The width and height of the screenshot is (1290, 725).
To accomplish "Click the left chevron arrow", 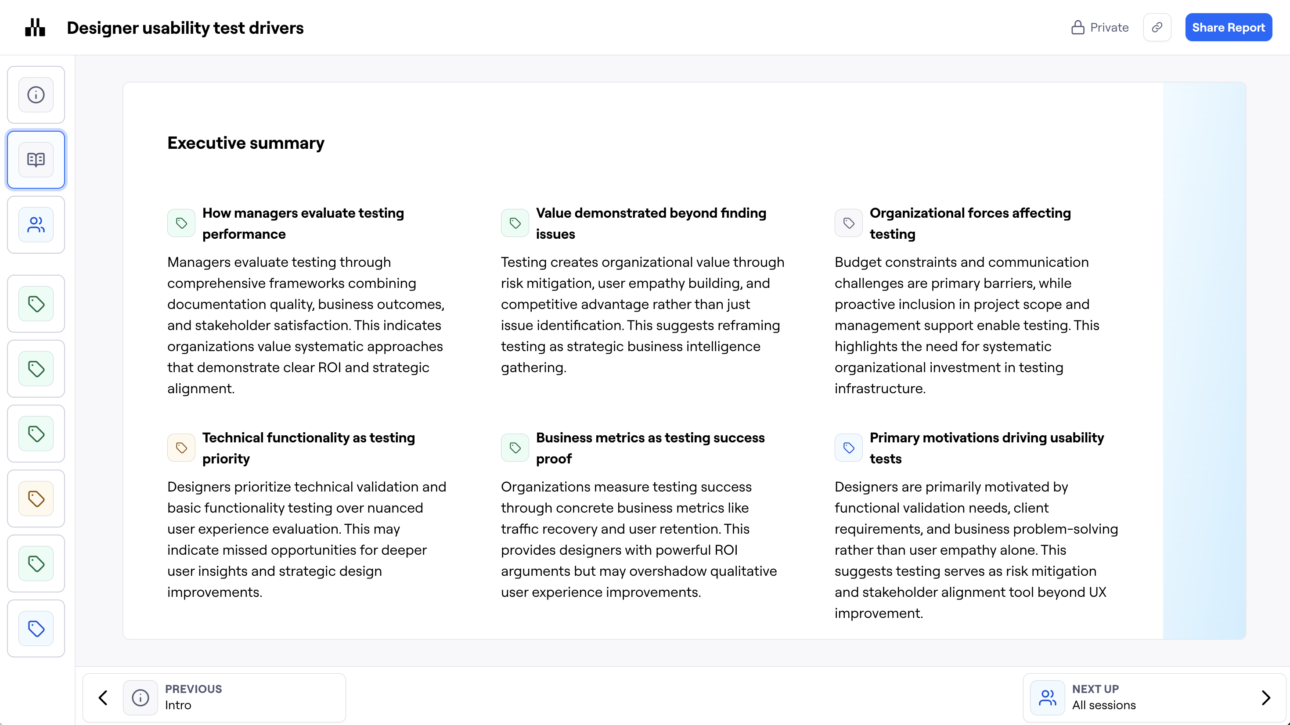I will coord(103,697).
